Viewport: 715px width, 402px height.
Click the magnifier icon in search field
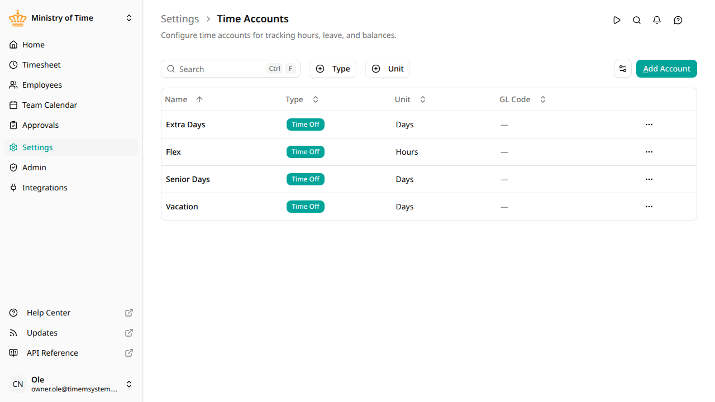tap(171, 69)
